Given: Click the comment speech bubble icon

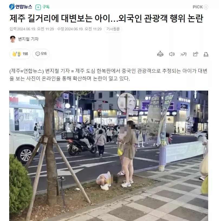Looking at the screenshot, I should click(x=38, y=54).
